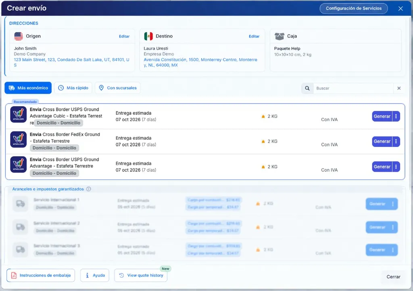The image size is (413, 291).
Task: Clear the Buscar search field with X
Action: 399,88
